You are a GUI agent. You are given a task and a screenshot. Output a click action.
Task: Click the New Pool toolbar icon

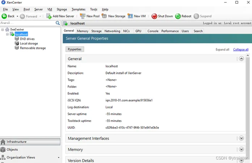pyautogui.click(x=83, y=16)
